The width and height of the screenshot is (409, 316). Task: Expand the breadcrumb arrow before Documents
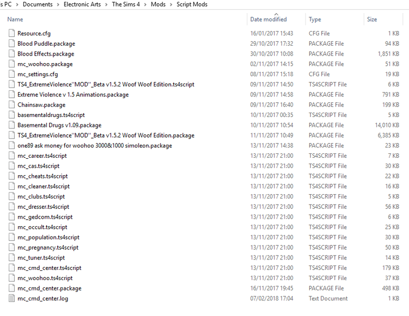tap(17, 5)
